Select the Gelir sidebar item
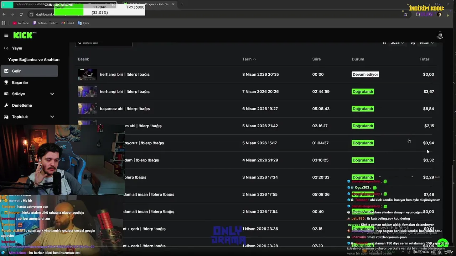The image size is (456, 256). pos(29,71)
